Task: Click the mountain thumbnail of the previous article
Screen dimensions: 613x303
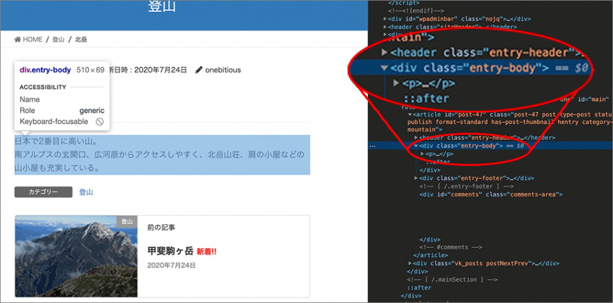Action: click(77, 256)
